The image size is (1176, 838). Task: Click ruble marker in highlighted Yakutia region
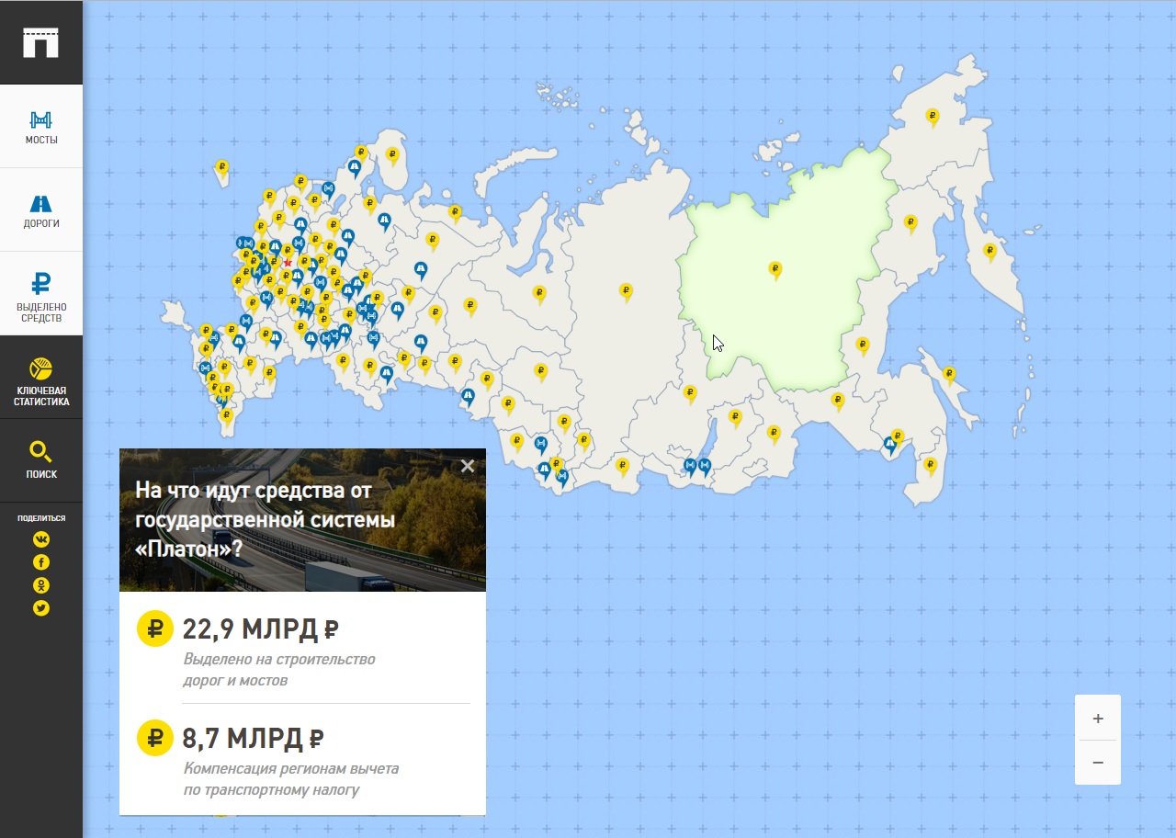[775, 269]
